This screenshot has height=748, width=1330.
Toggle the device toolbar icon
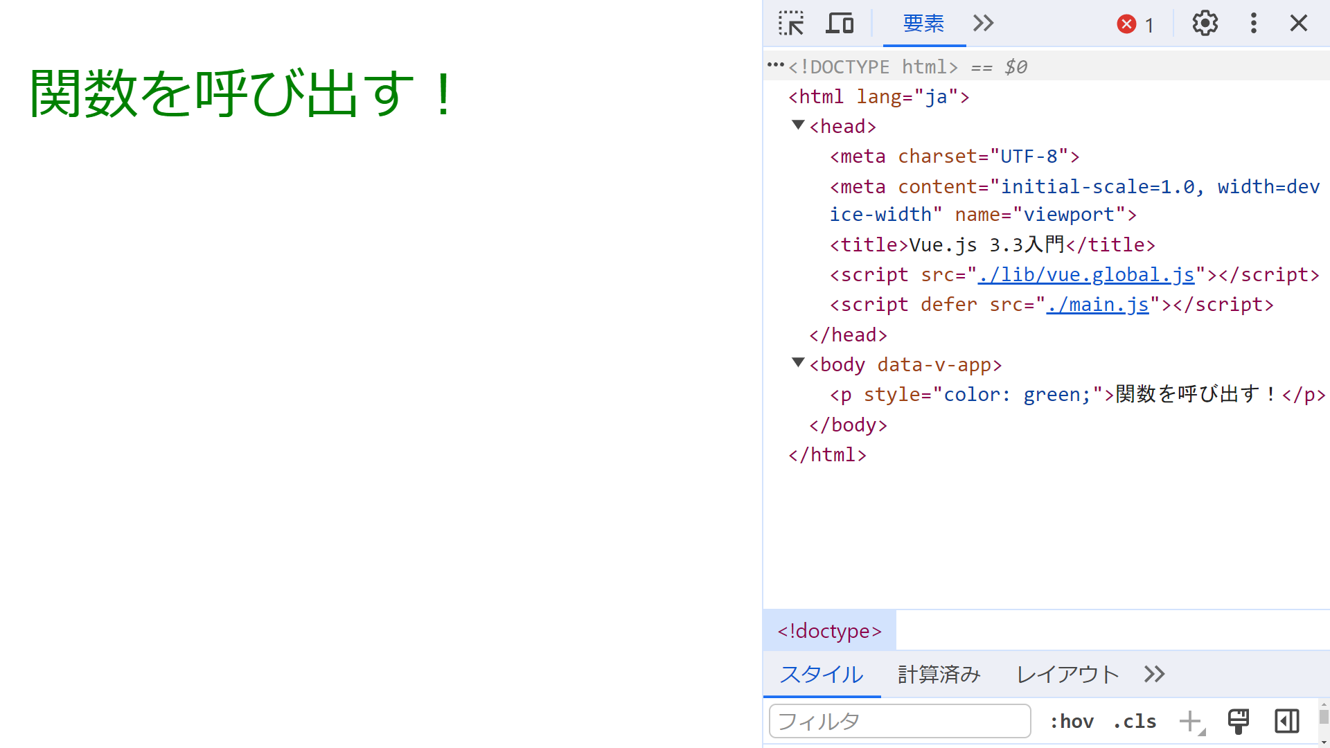[840, 24]
